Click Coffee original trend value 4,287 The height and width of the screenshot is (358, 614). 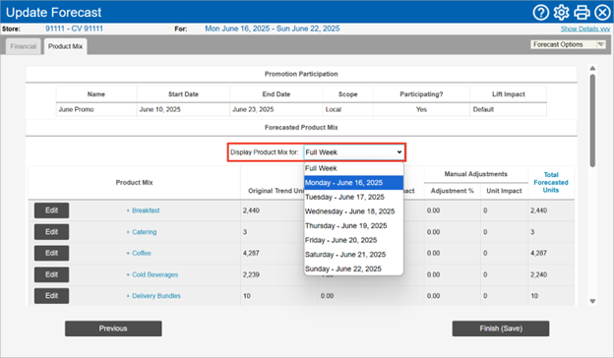[x=251, y=253]
